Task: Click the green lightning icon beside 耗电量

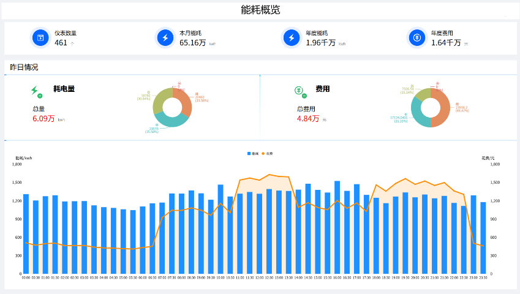Action: point(36,91)
